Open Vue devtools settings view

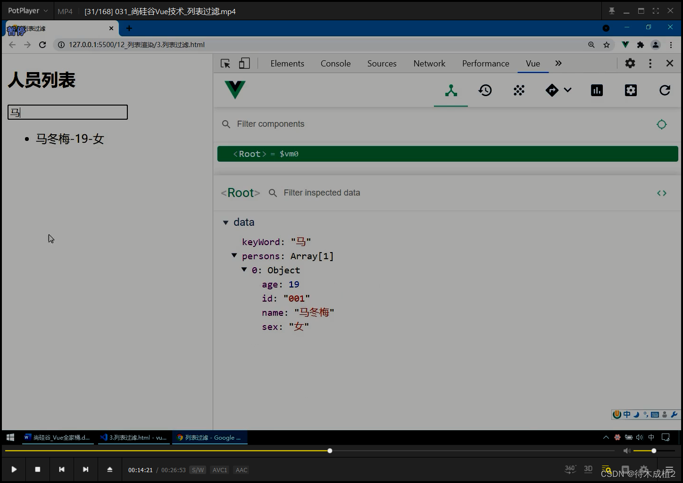[631, 90]
